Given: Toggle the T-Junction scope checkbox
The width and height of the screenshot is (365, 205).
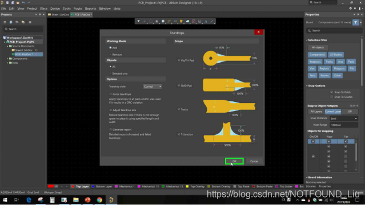Looking at the screenshot, I should (x=179, y=134).
